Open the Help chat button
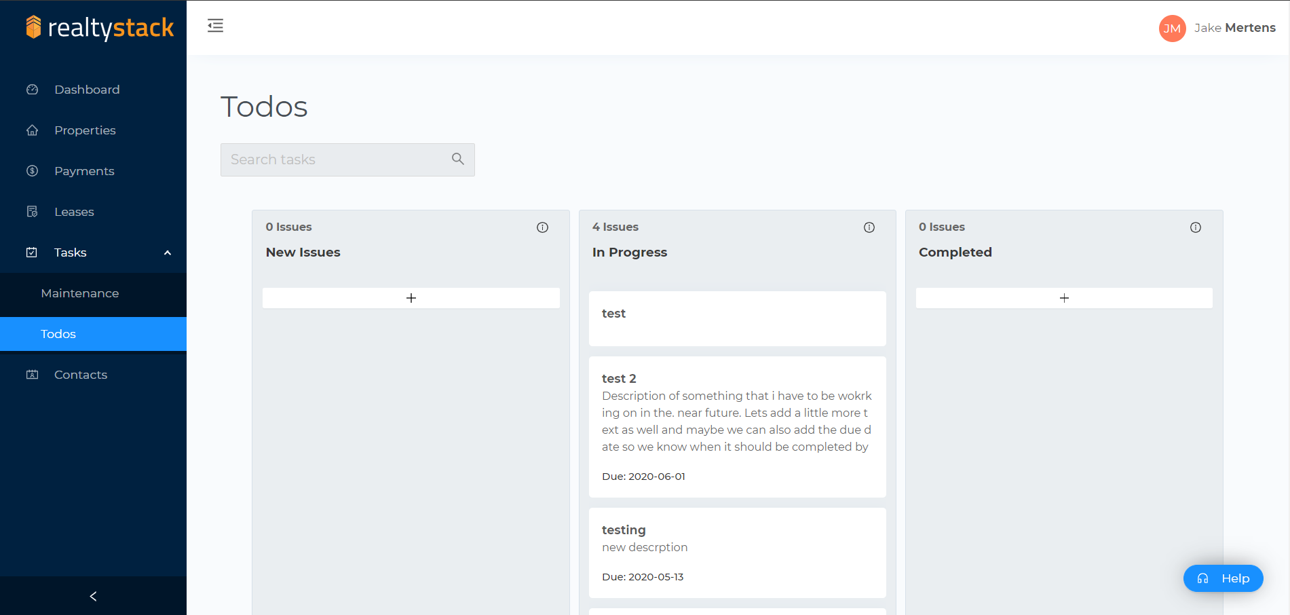 tap(1223, 578)
